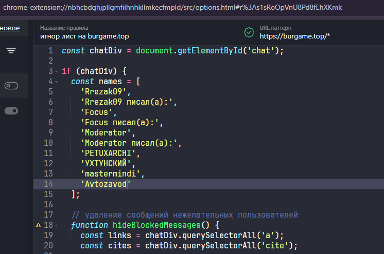Edit the URL pattern field https://burgame.top/*
Viewport: 384px width, 254px height.
(x=295, y=36)
